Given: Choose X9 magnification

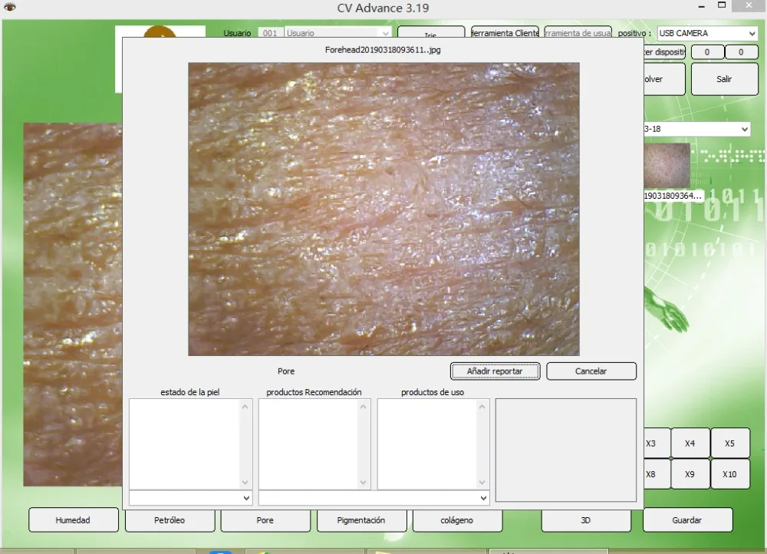Looking at the screenshot, I should coord(690,473).
